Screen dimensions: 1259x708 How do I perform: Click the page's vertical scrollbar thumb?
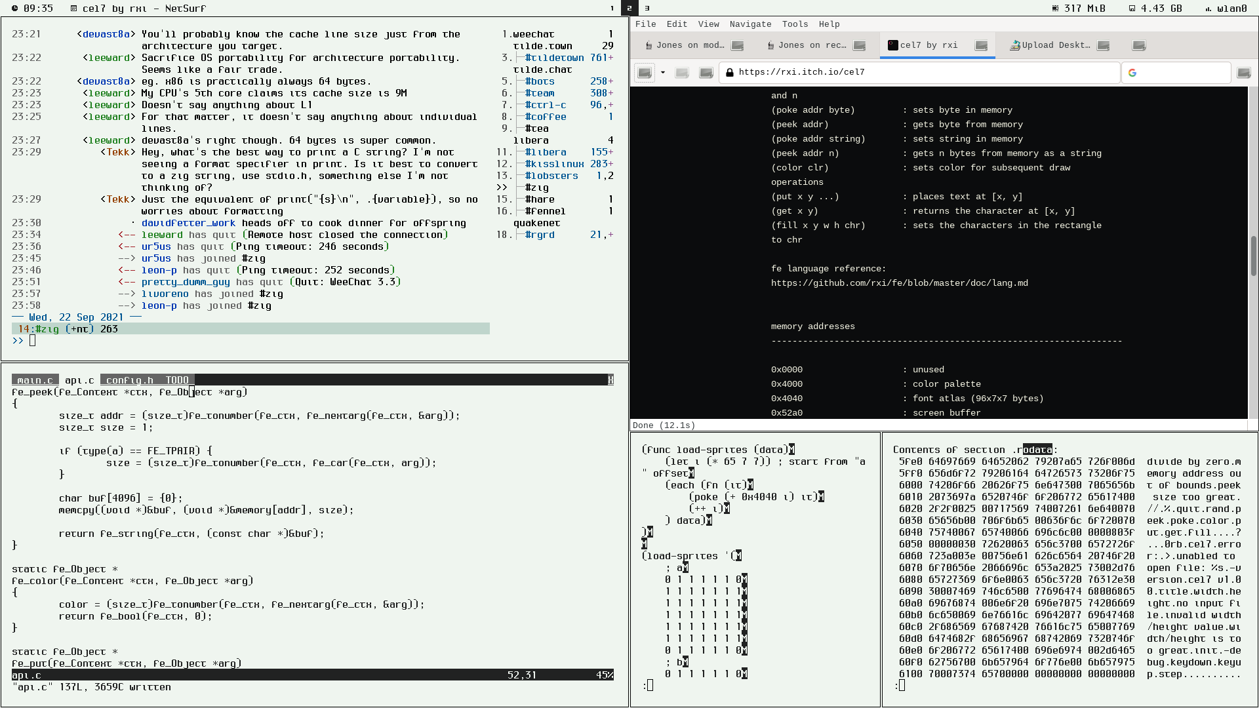pos(1253,256)
